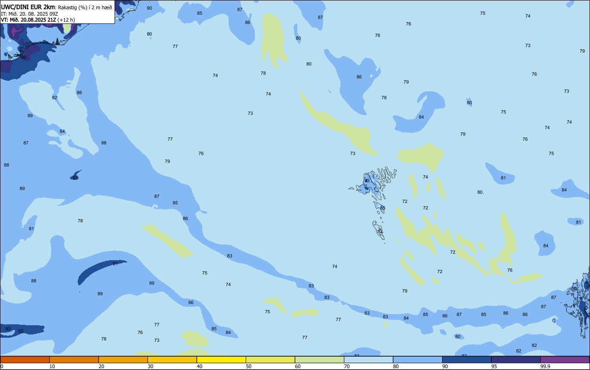Image resolution: width=590 pixels, height=370 pixels.
Task: Click the legend tick label 40
Action: coord(200,366)
